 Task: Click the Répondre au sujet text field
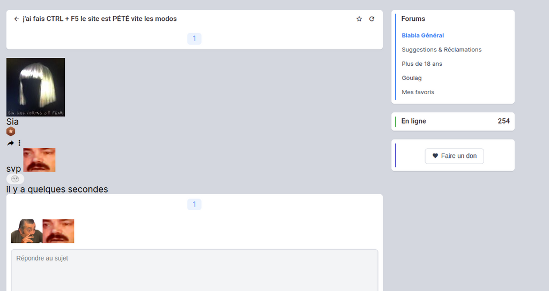(194, 270)
